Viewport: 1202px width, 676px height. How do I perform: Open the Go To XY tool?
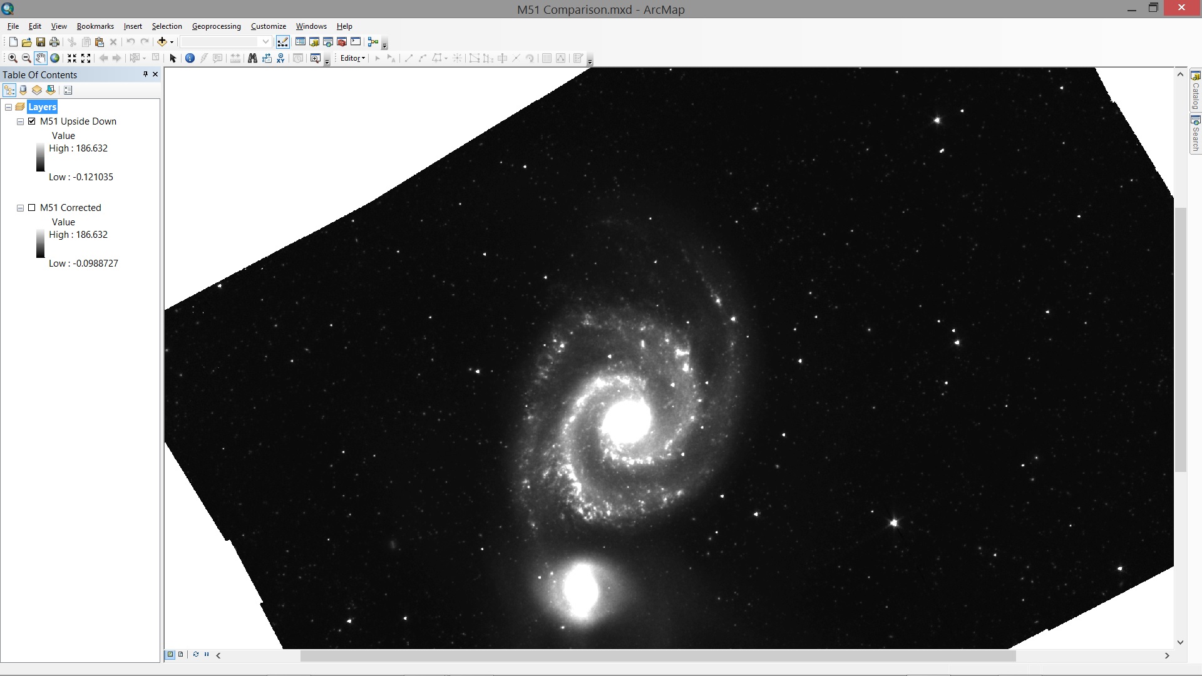pos(280,58)
